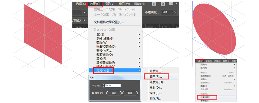Open the 视图(V) menu in the large menu bar
This screenshot has height=103, width=259.
tap(109, 4)
